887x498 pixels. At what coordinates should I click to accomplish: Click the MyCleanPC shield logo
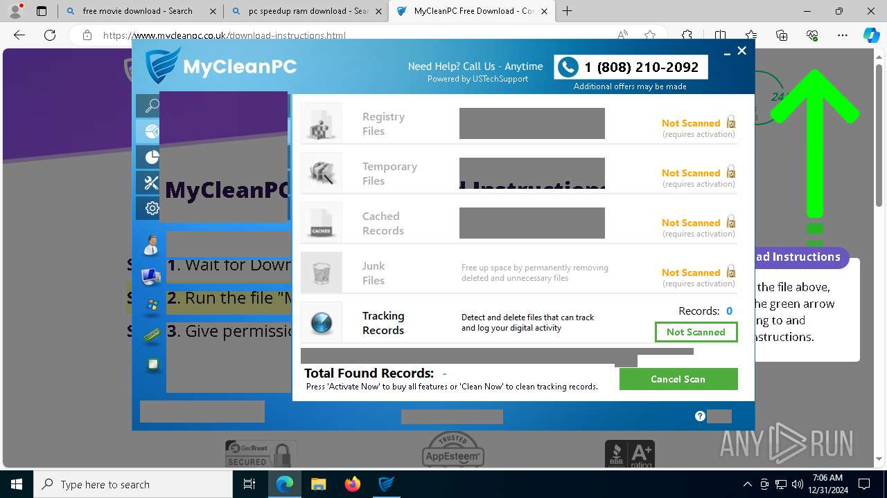point(162,66)
